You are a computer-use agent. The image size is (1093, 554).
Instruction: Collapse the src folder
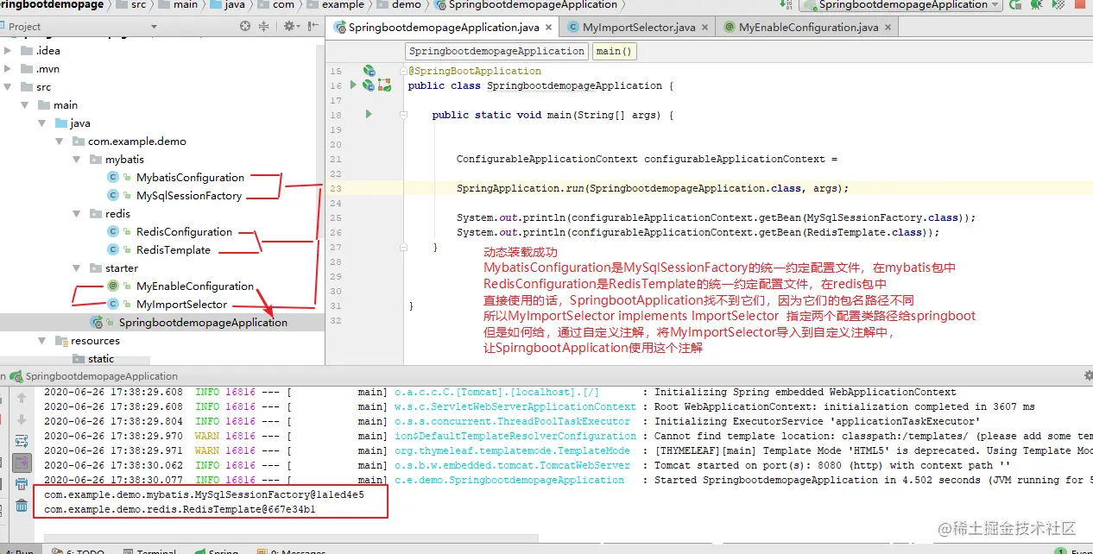click(9, 87)
